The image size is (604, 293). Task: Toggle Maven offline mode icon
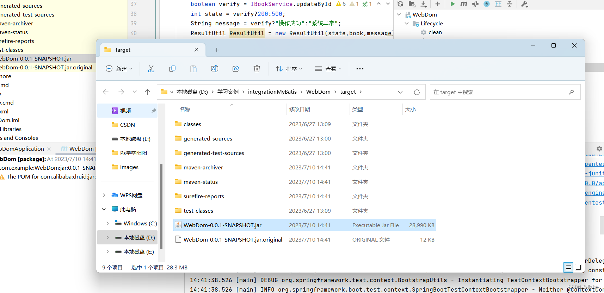[x=475, y=4]
